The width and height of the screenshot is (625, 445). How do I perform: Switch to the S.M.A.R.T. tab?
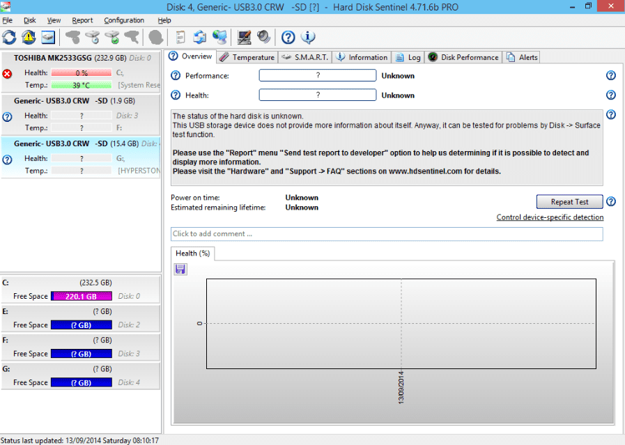click(x=305, y=57)
